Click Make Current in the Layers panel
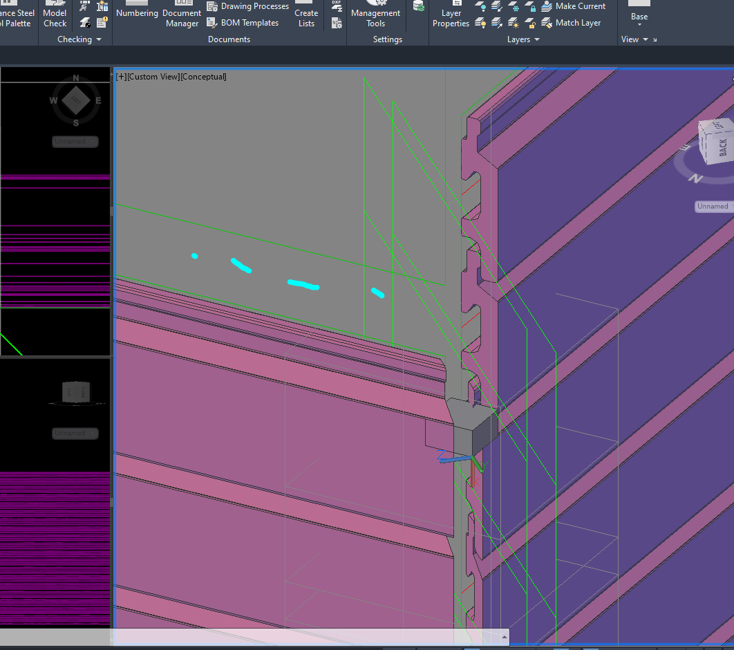 coord(574,6)
